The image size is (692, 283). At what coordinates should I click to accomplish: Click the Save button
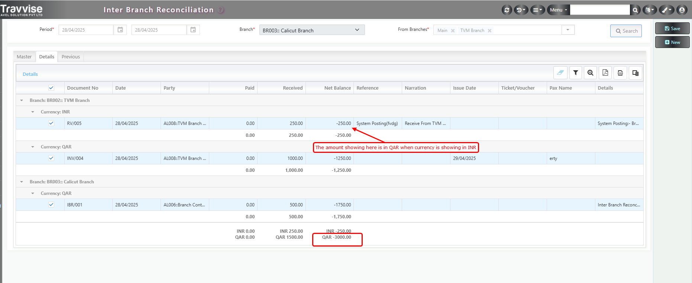[x=672, y=29]
